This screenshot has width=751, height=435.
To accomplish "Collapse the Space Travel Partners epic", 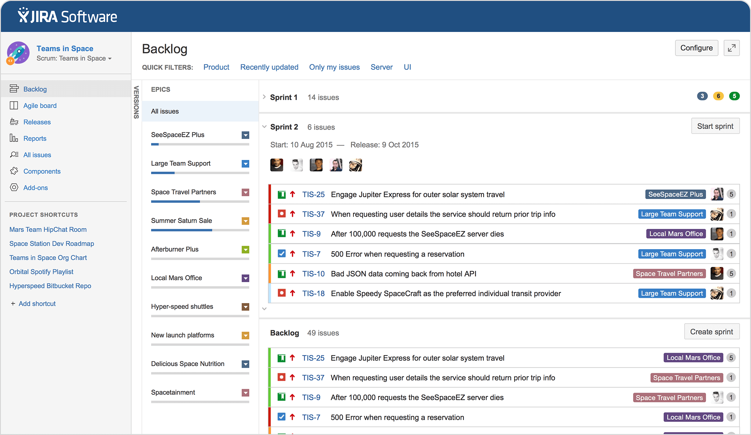I will (x=245, y=192).
